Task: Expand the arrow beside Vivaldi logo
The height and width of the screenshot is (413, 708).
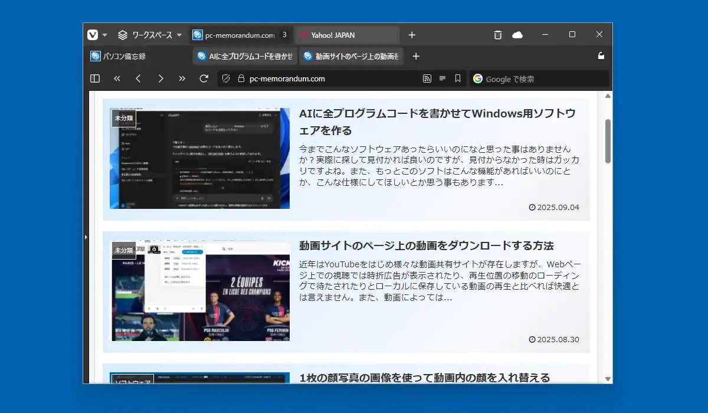Action: coord(104,35)
